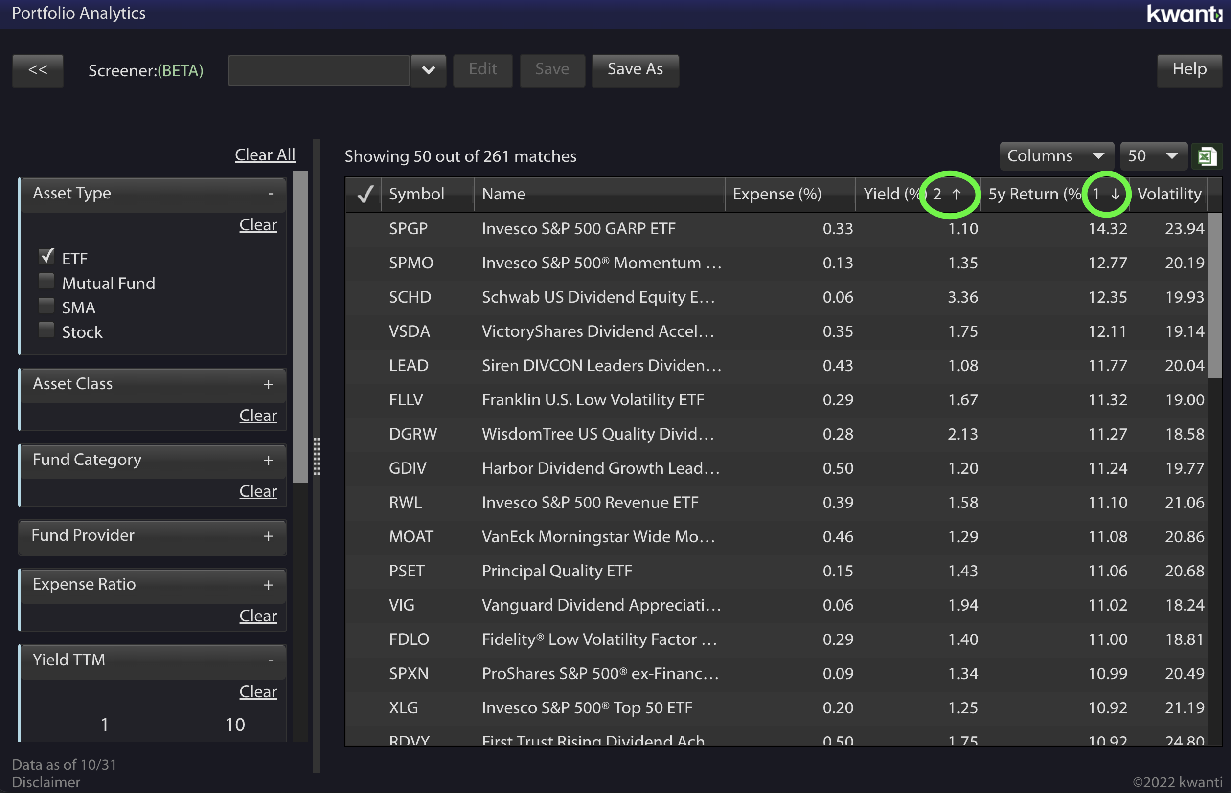Screen dimensions: 1231x793
Task: Select the MOAT VanEck row
Action: 776,537
